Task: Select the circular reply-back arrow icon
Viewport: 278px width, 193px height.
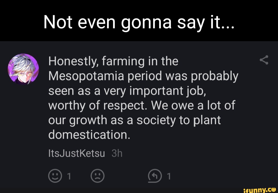Action: (155, 176)
